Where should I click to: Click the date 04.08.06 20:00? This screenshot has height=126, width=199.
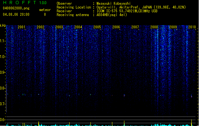coord(16,14)
